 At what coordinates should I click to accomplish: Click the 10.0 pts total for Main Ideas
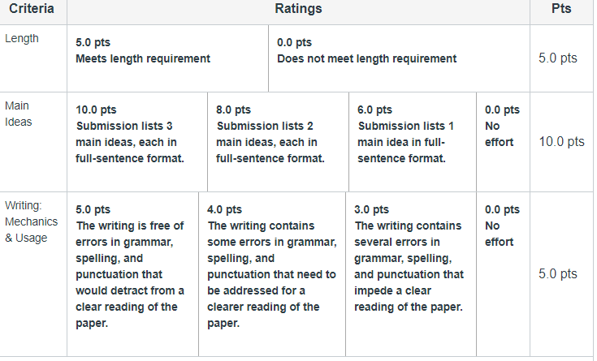coord(561,141)
